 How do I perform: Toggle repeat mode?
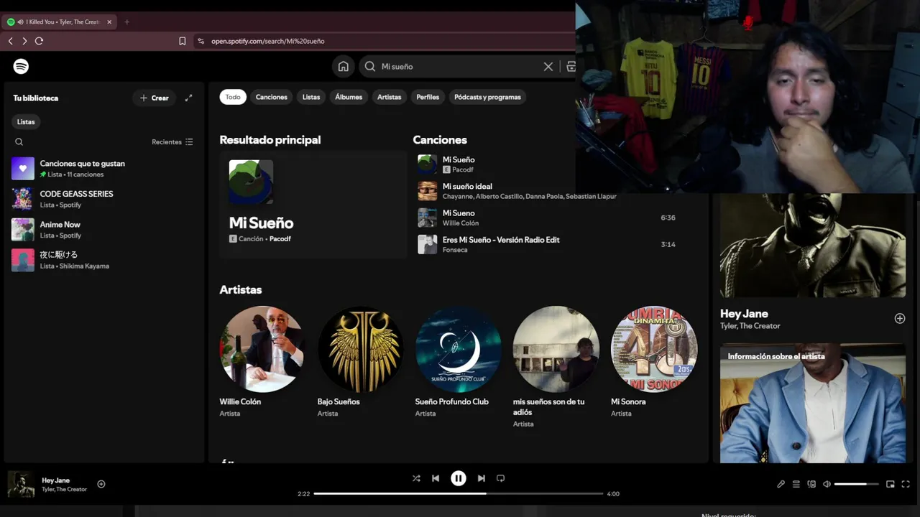click(501, 478)
